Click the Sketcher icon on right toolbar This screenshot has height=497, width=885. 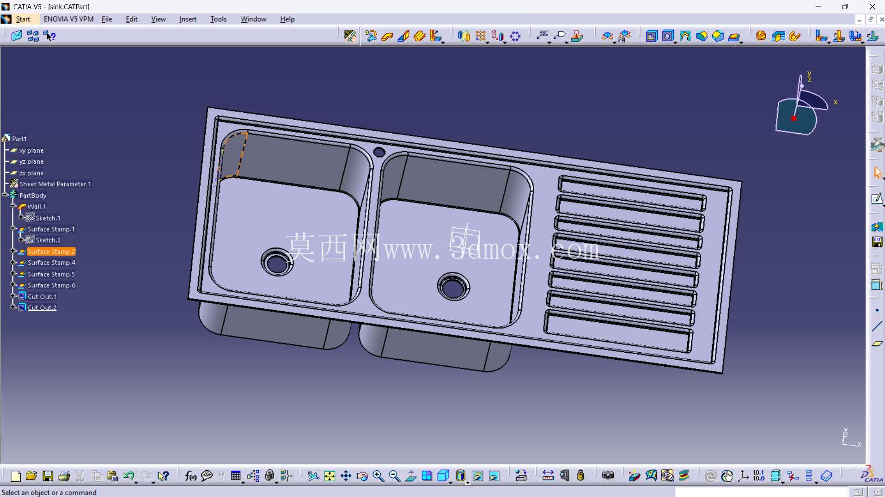877,199
